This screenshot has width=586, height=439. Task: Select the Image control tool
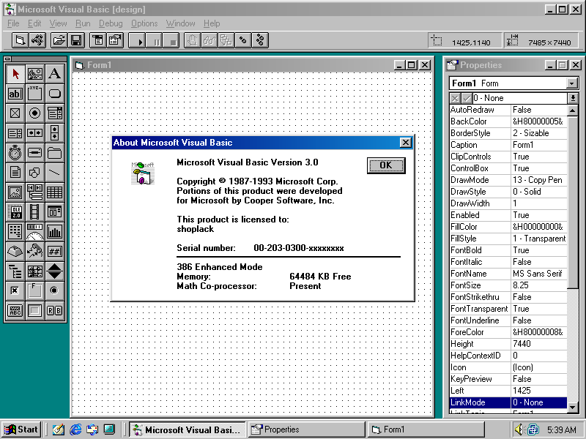pyautogui.click(x=15, y=192)
